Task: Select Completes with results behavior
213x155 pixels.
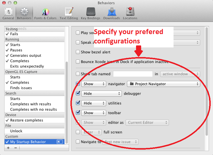Action: click(34, 104)
